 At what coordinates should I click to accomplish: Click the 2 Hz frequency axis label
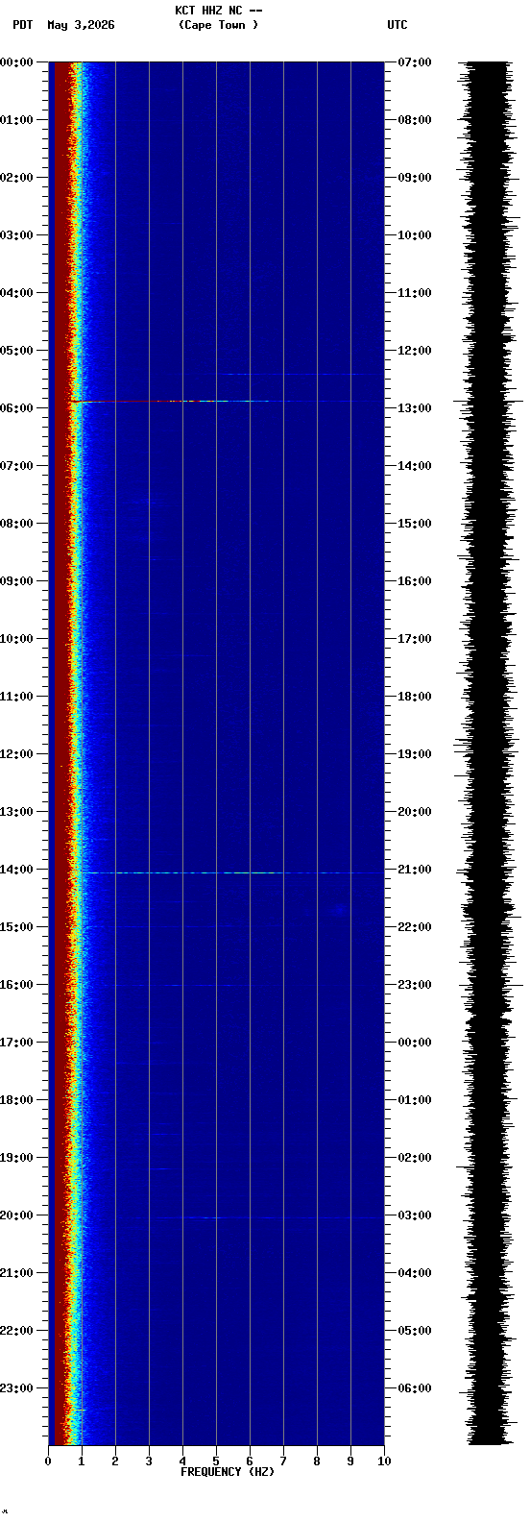click(115, 1461)
